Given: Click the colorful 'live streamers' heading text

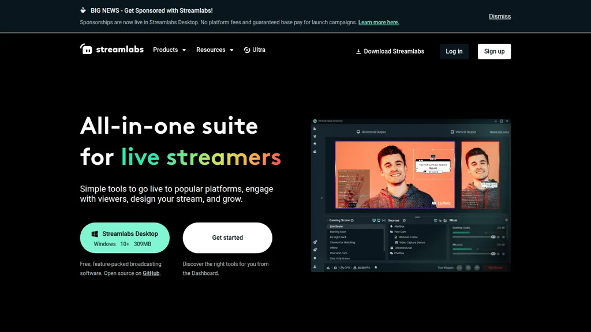Looking at the screenshot, I should (x=201, y=157).
